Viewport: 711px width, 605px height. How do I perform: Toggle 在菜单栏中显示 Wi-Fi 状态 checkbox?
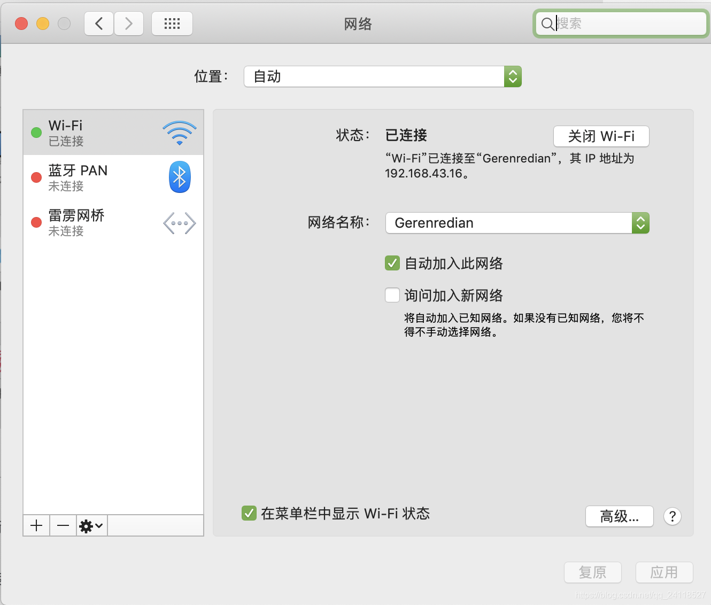249,513
